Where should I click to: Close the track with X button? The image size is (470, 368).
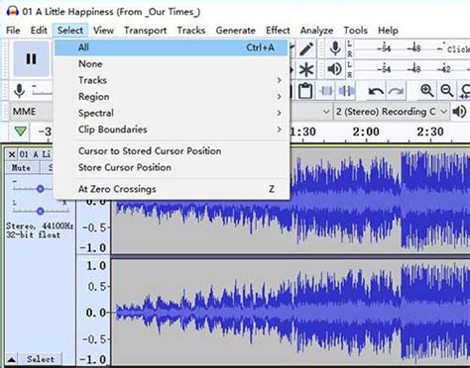coord(12,154)
